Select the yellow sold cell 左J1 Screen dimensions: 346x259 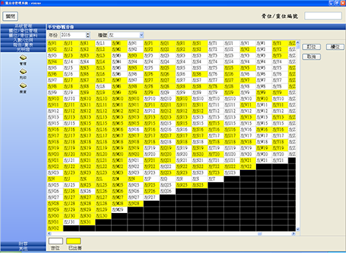pos(71,43)
